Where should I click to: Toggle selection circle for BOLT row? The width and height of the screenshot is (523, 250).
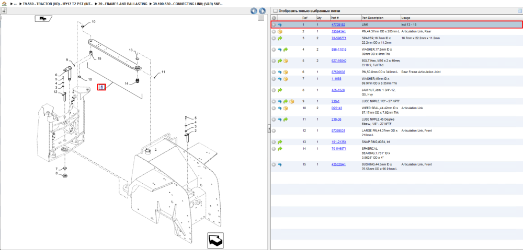(x=274, y=61)
